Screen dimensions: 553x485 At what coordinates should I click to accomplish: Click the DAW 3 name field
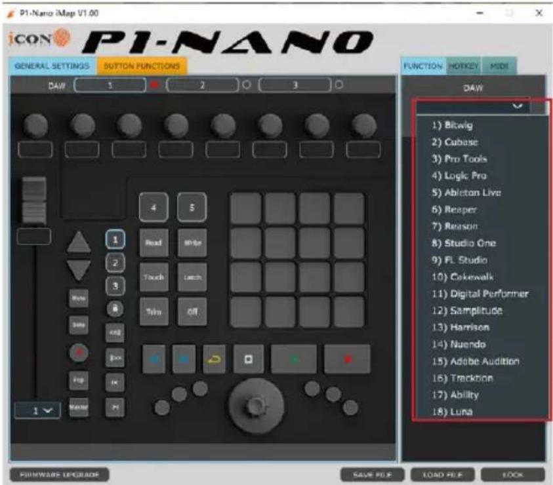tap(295, 85)
